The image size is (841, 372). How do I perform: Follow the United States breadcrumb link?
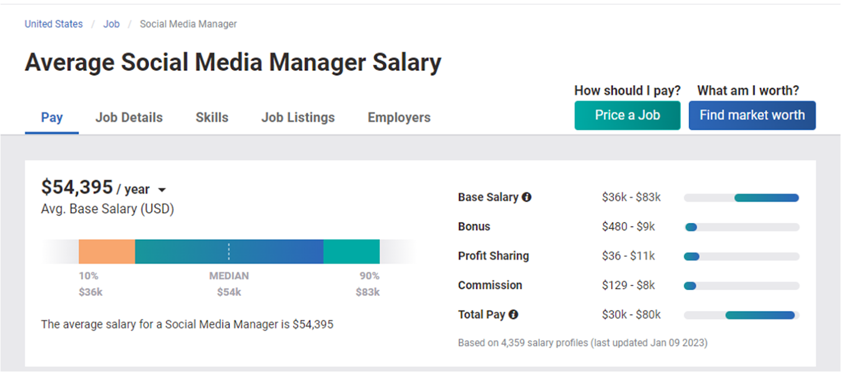point(54,24)
